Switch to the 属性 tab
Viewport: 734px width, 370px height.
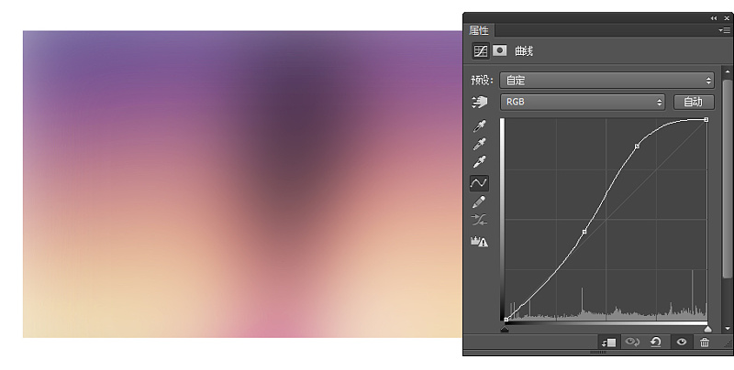(x=478, y=30)
